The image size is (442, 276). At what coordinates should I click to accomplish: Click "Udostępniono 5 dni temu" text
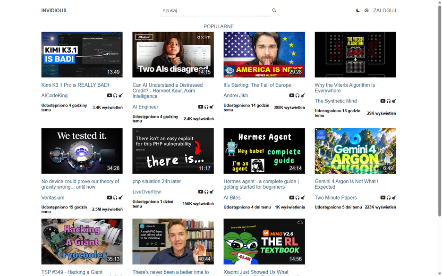coord(338,207)
